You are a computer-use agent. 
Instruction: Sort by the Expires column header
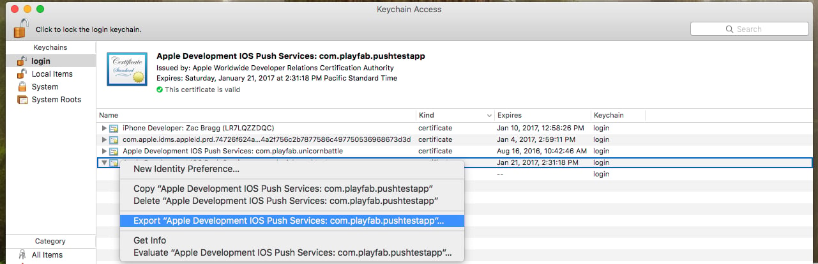(x=543, y=115)
